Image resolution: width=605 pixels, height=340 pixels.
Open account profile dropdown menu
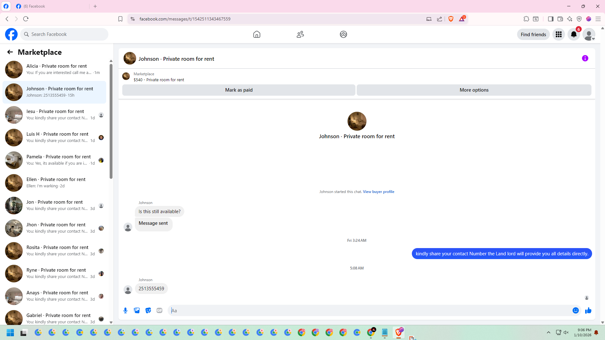tap(589, 34)
